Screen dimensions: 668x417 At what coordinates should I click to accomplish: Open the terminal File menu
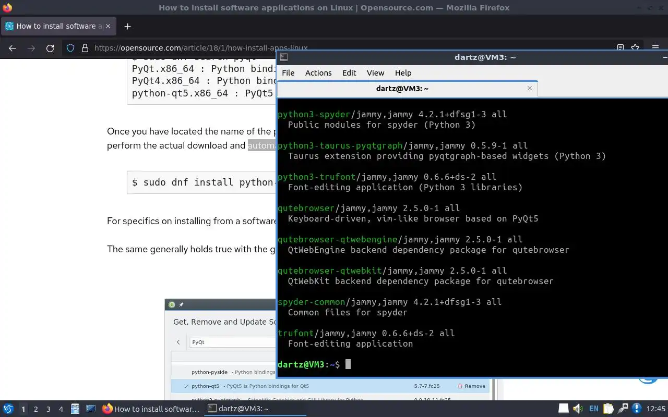point(288,73)
